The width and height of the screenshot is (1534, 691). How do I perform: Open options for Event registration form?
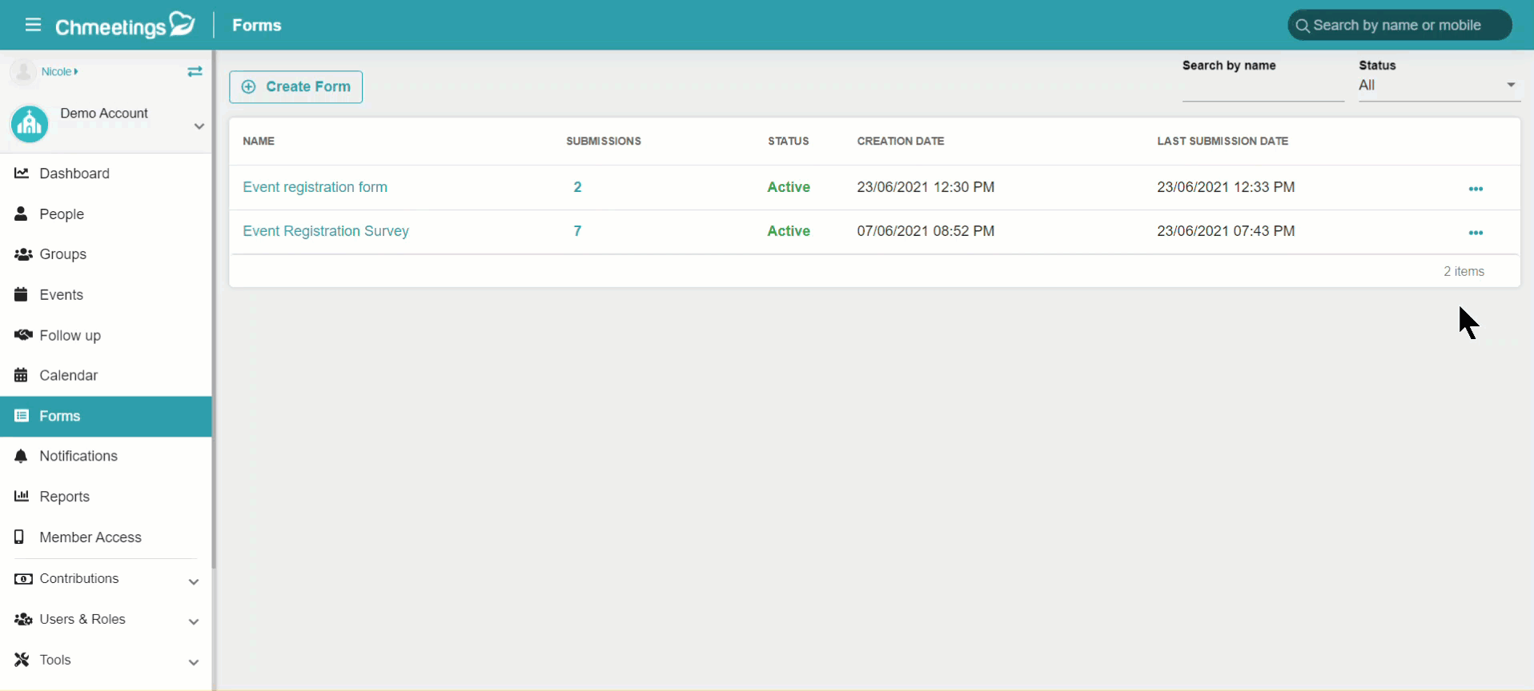[x=1476, y=189]
